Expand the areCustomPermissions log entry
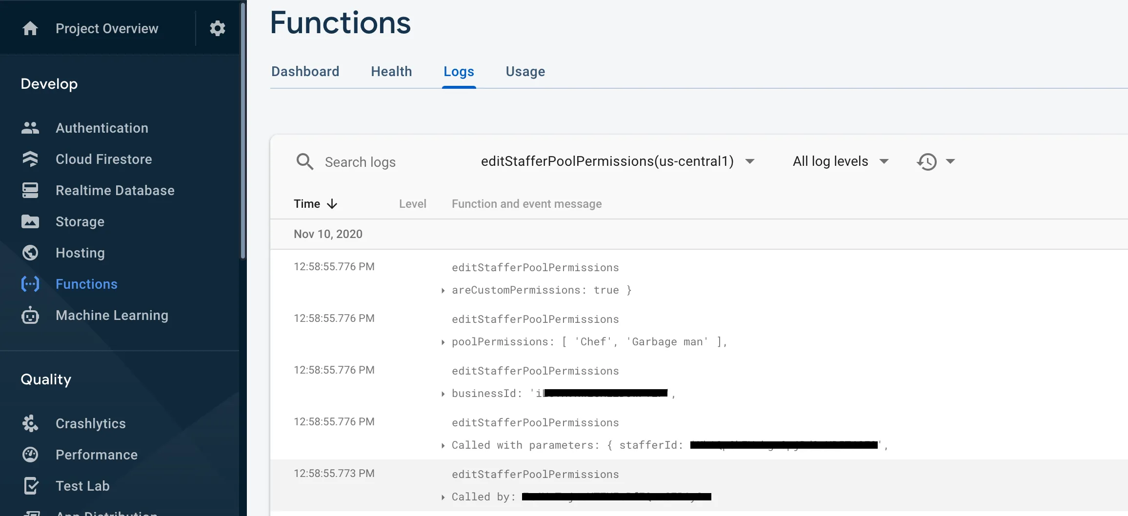 pos(443,291)
